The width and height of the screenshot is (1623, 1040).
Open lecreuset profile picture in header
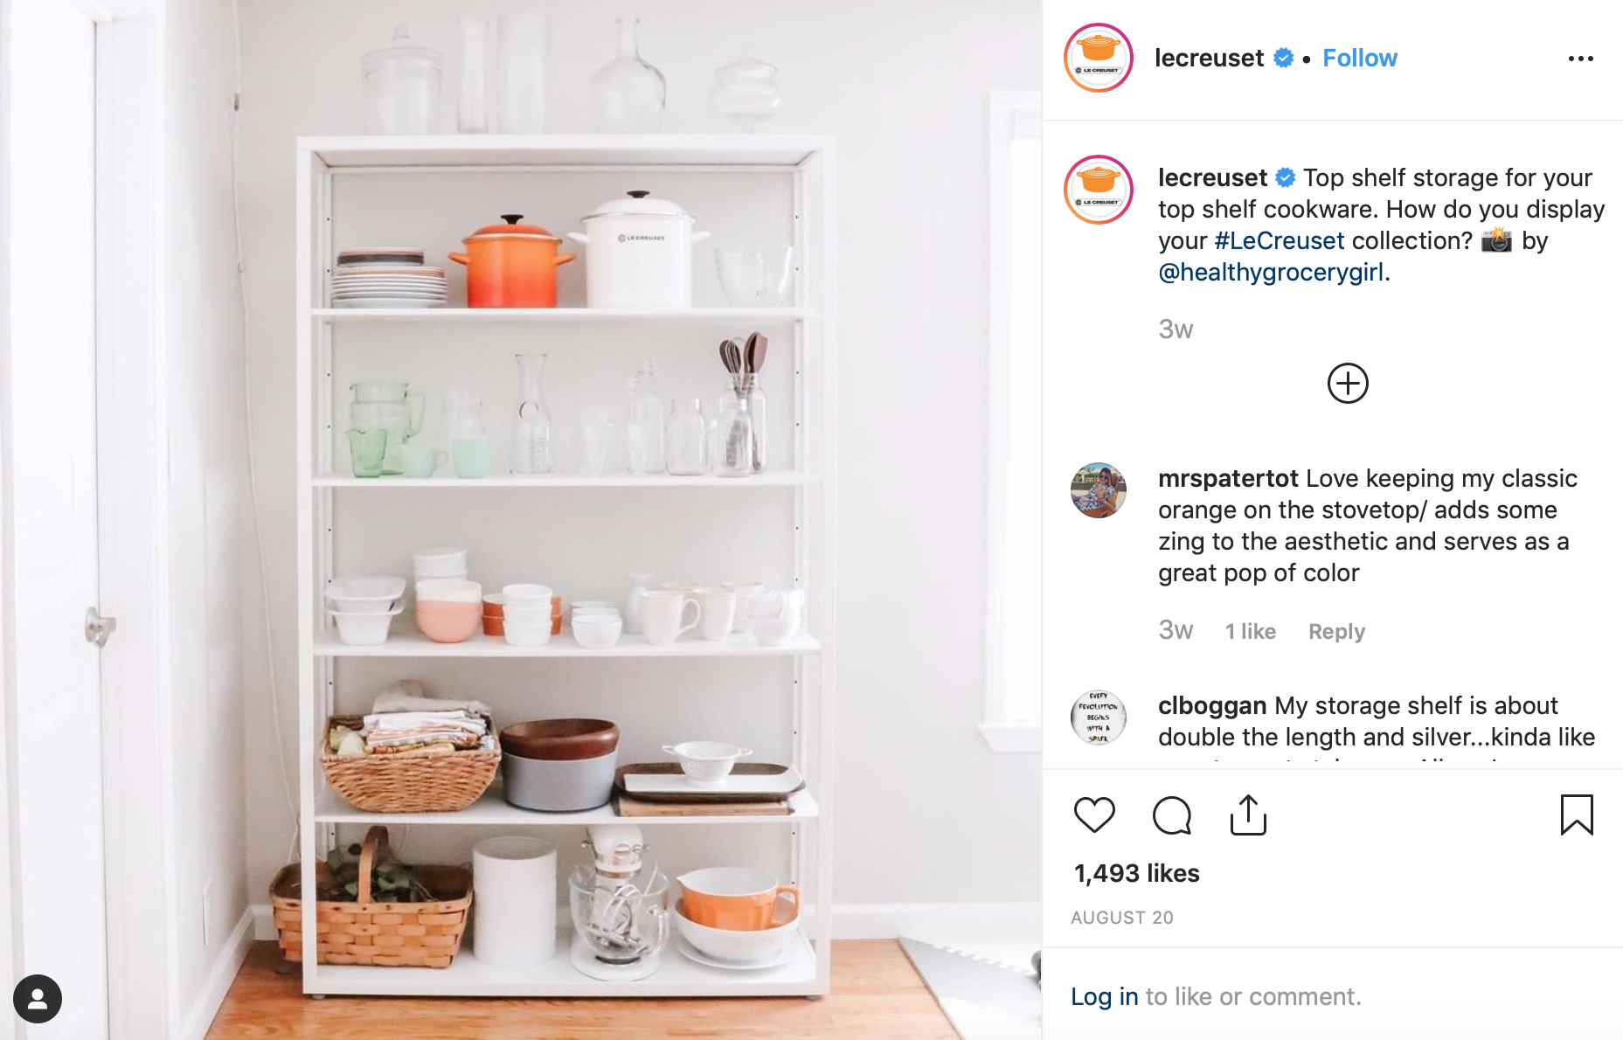1099,58
